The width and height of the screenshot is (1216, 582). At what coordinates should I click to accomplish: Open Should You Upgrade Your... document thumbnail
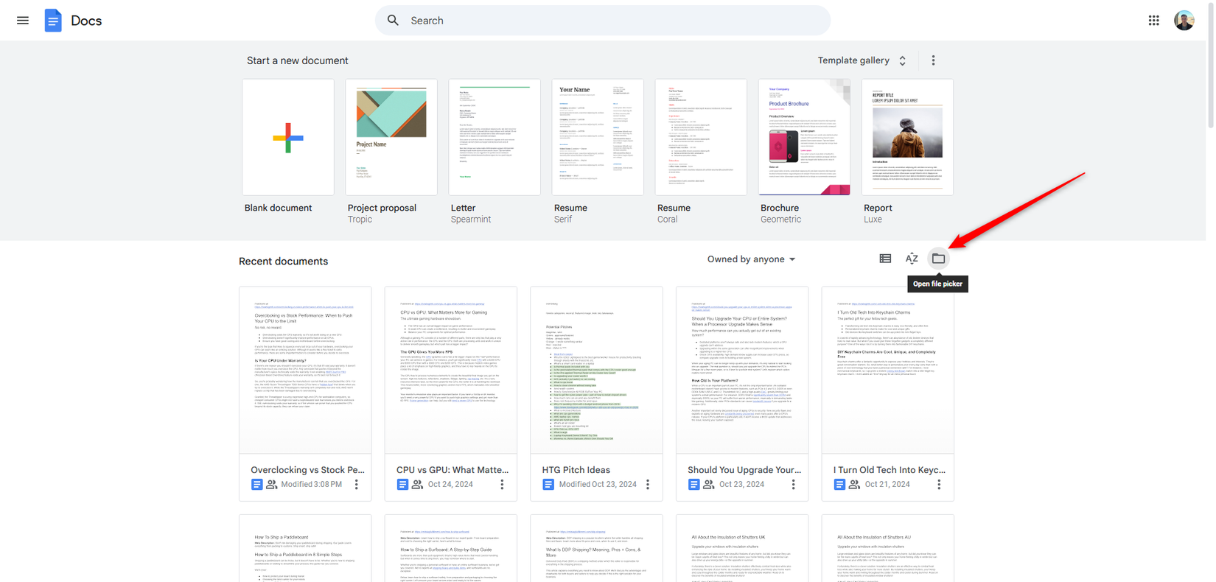pyautogui.click(x=742, y=371)
